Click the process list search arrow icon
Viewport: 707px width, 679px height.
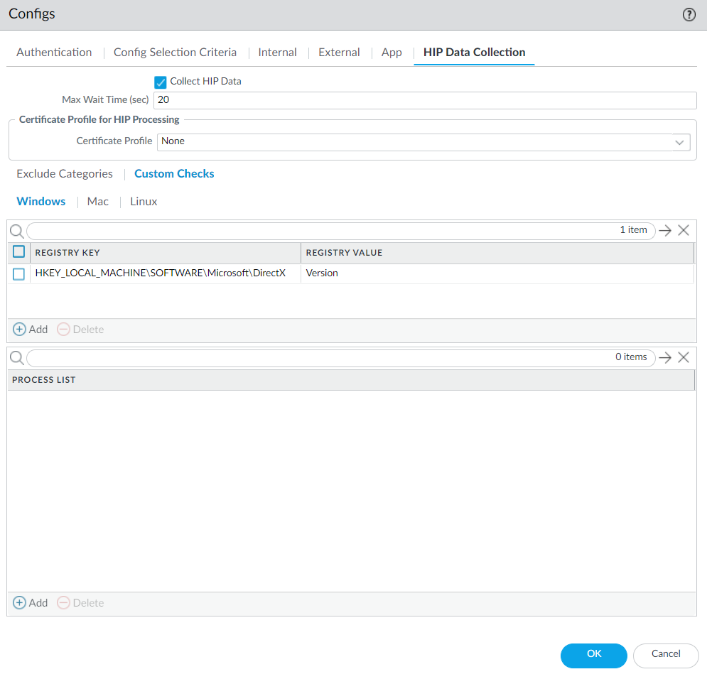click(x=664, y=357)
